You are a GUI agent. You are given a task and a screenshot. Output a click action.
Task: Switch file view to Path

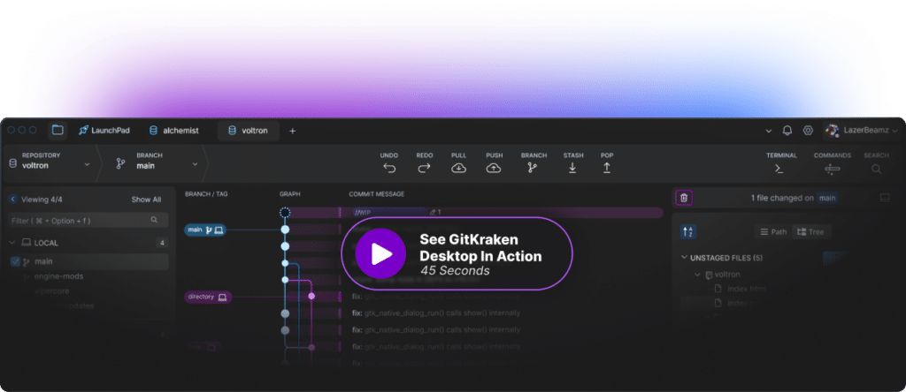pyautogui.click(x=773, y=231)
